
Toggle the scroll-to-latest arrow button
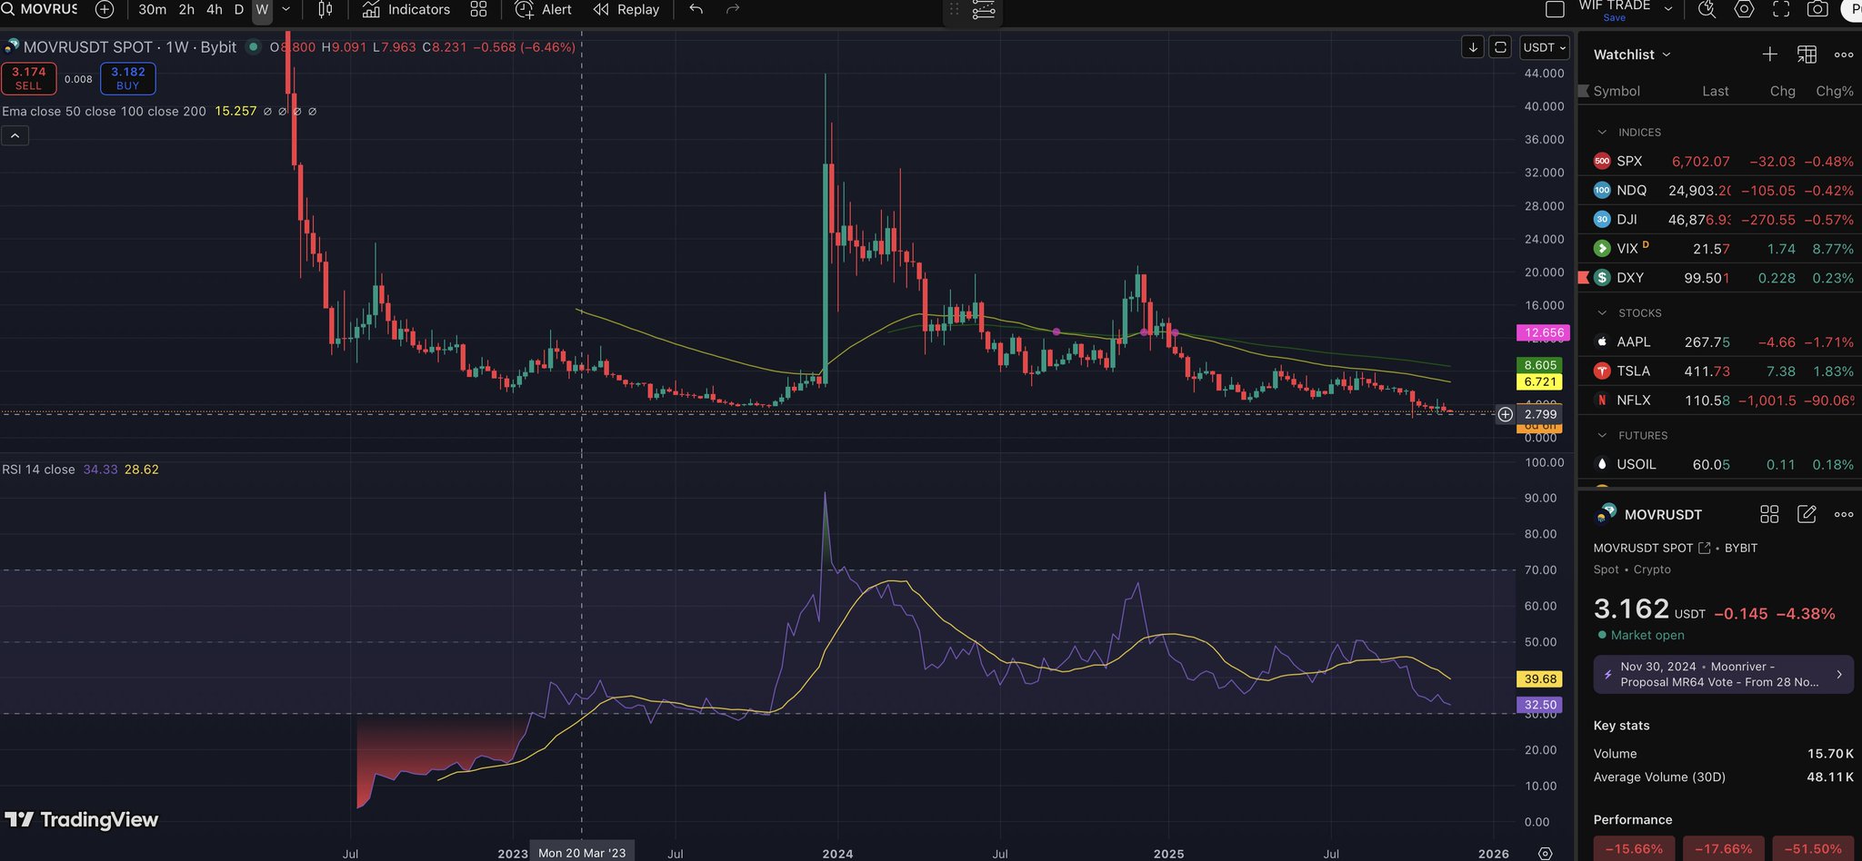coord(1473,47)
